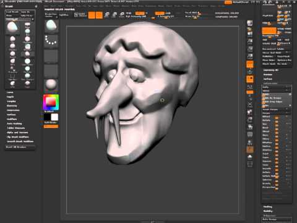Expand the Masking section in Tool palette
The width and height of the screenshot is (297, 223).
point(268,207)
